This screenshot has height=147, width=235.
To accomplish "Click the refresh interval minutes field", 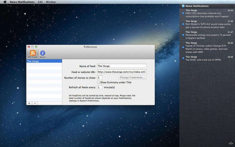I will click(100, 87).
